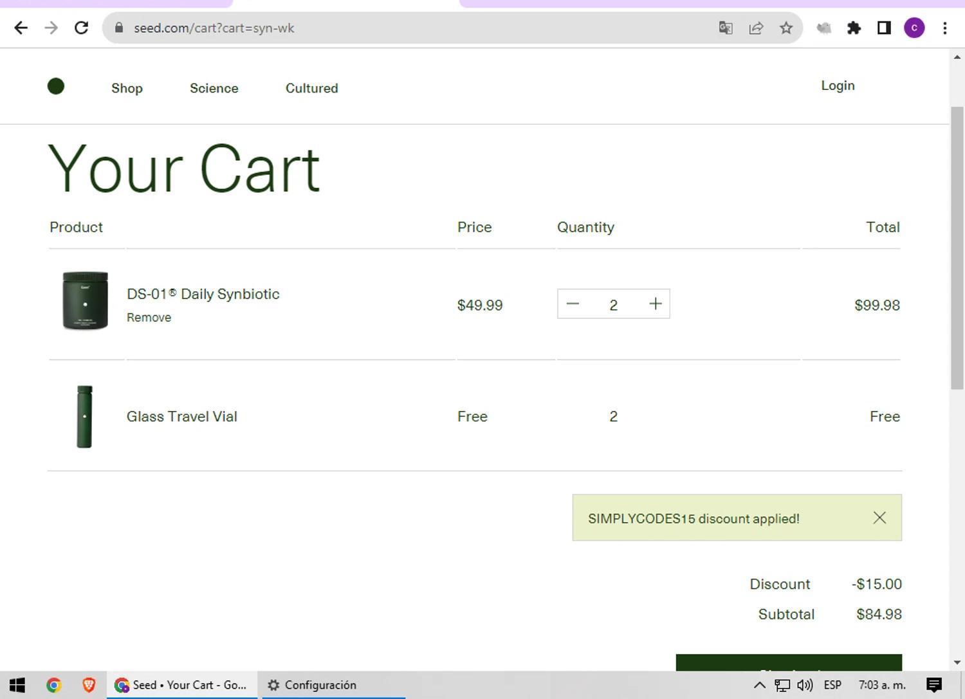Screen dimensions: 965x699
Task: Click the scrollbar up arrow
Action: (957, 57)
